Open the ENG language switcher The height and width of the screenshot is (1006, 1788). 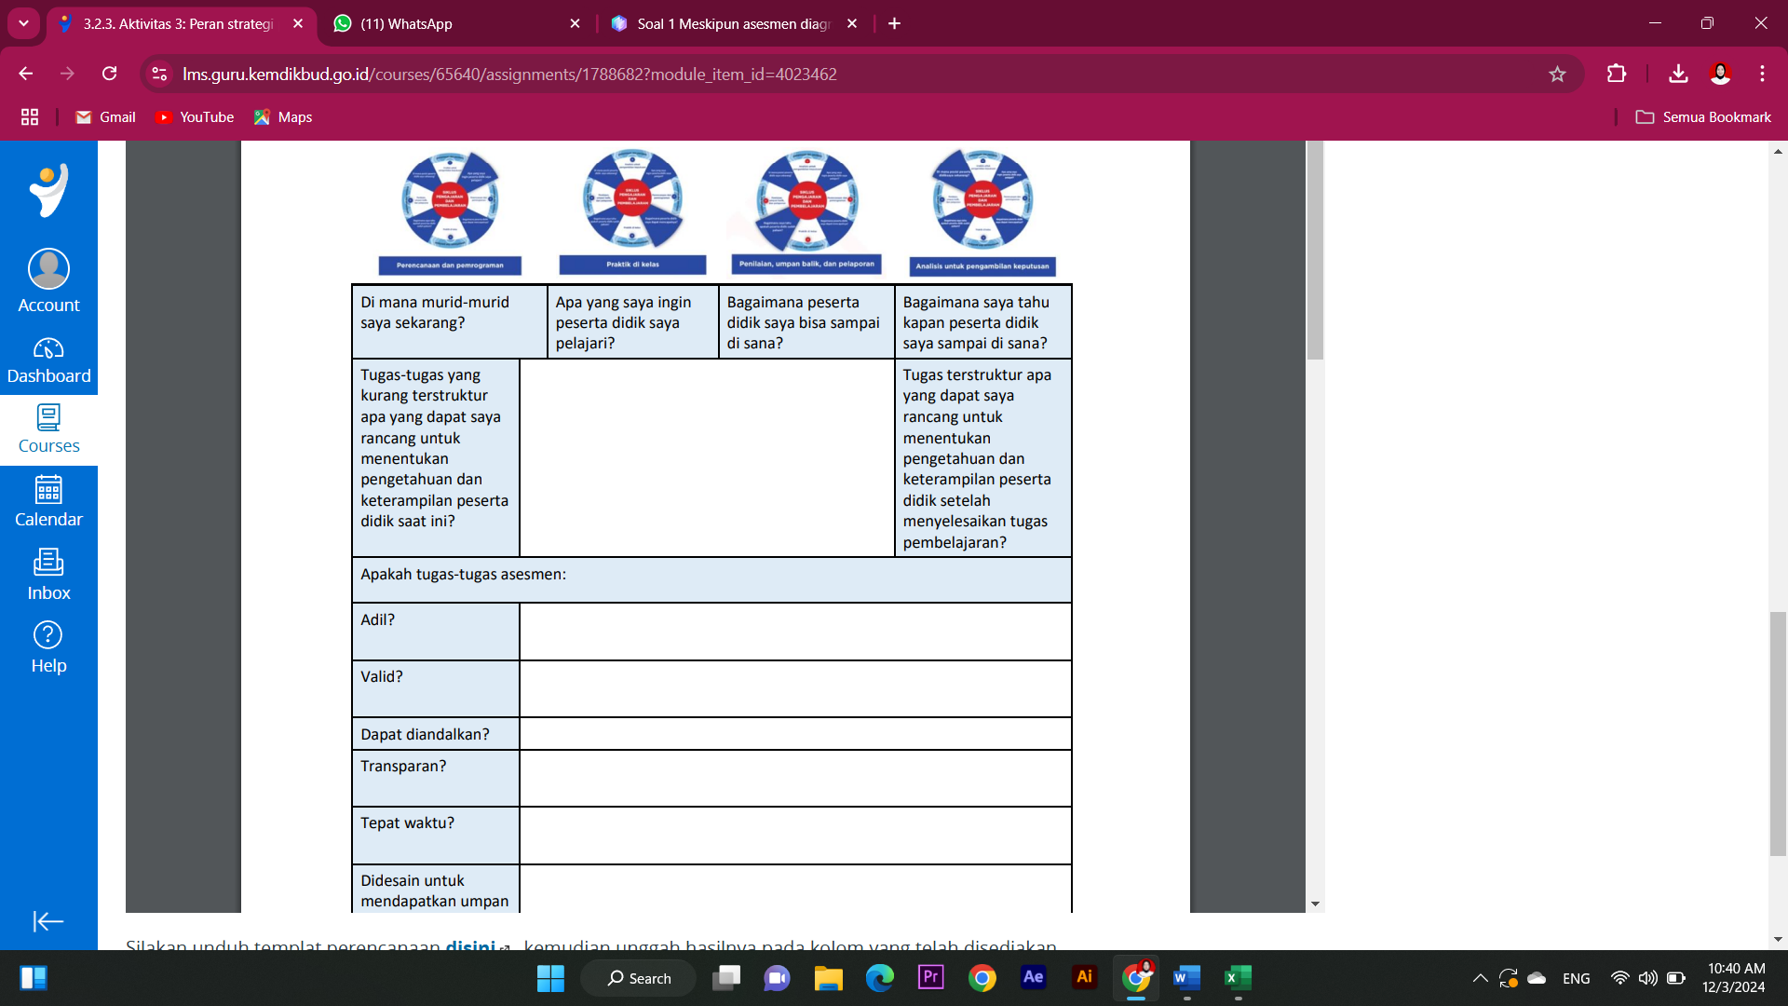pyautogui.click(x=1576, y=978)
